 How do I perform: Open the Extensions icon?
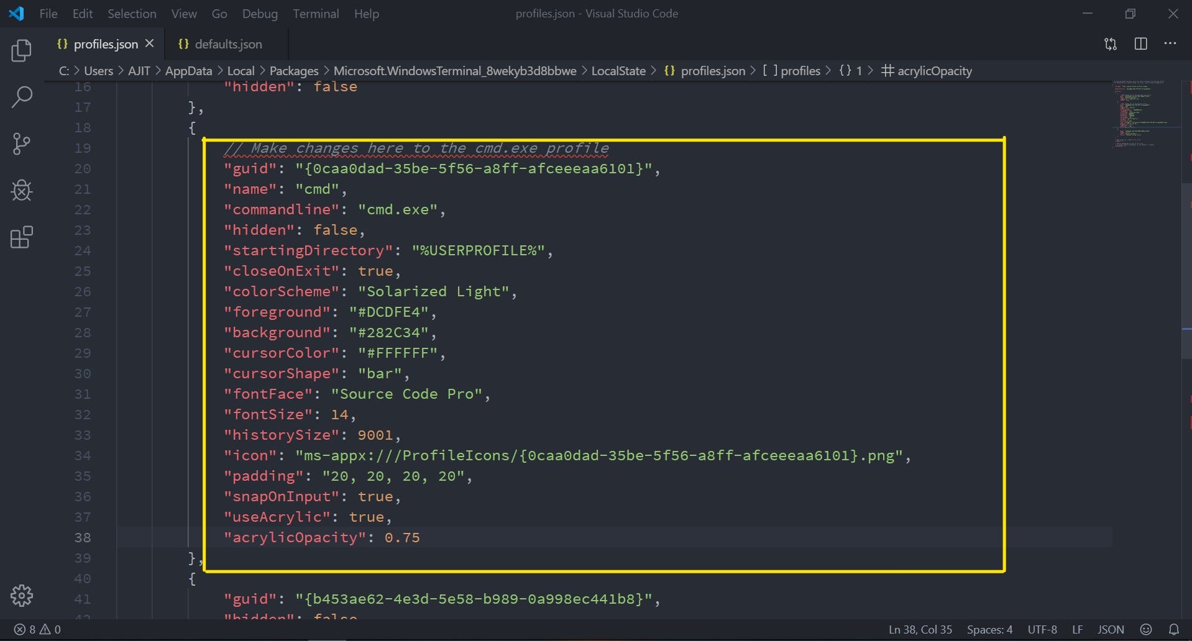[21, 237]
